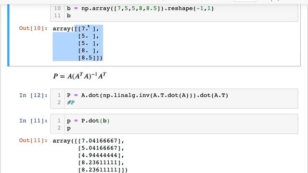The height and width of the screenshot is (173, 308).
Task: Click line number 10 in the gutter
Action: click(57, 9)
